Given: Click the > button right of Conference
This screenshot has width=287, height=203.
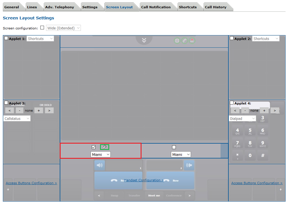Looking at the screenshot, I should coord(190,196).
